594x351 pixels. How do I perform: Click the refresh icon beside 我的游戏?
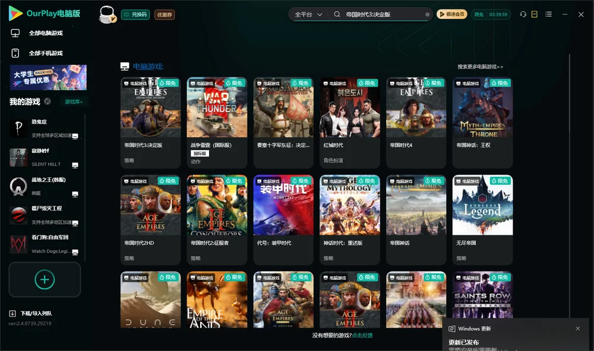pyautogui.click(x=48, y=101)
